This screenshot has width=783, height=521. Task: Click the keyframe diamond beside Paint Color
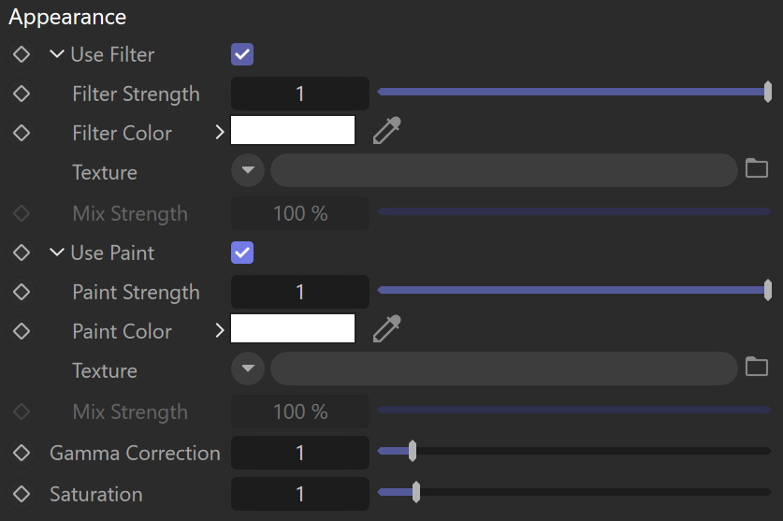[x=22, y=331]
